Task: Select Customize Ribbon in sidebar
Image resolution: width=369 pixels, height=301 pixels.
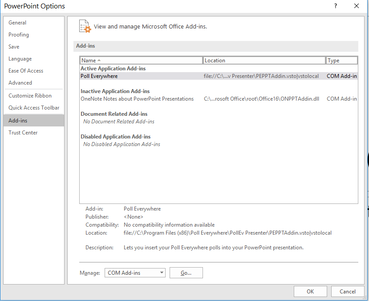Action: coord(30,96)
